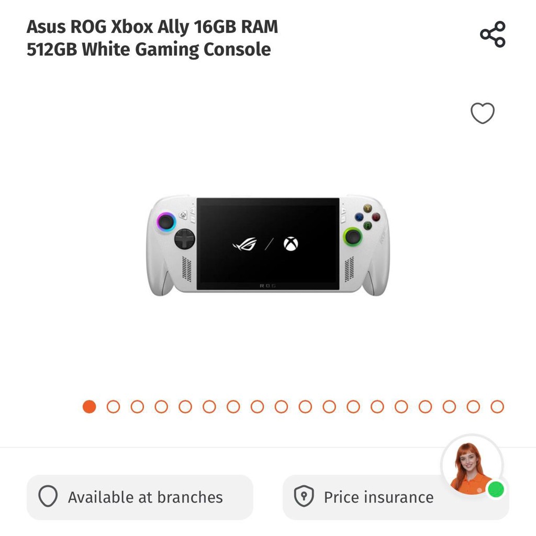
Task: Show the eighth gallery image dot
Action: click(x=257, y=407)
